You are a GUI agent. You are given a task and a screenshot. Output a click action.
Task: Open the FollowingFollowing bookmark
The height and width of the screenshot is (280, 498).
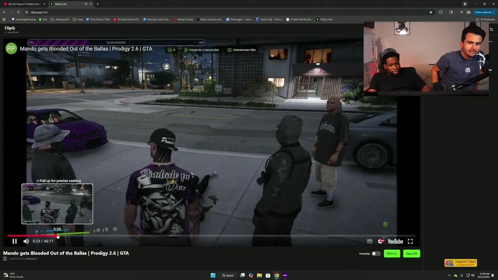click(23, 19)
